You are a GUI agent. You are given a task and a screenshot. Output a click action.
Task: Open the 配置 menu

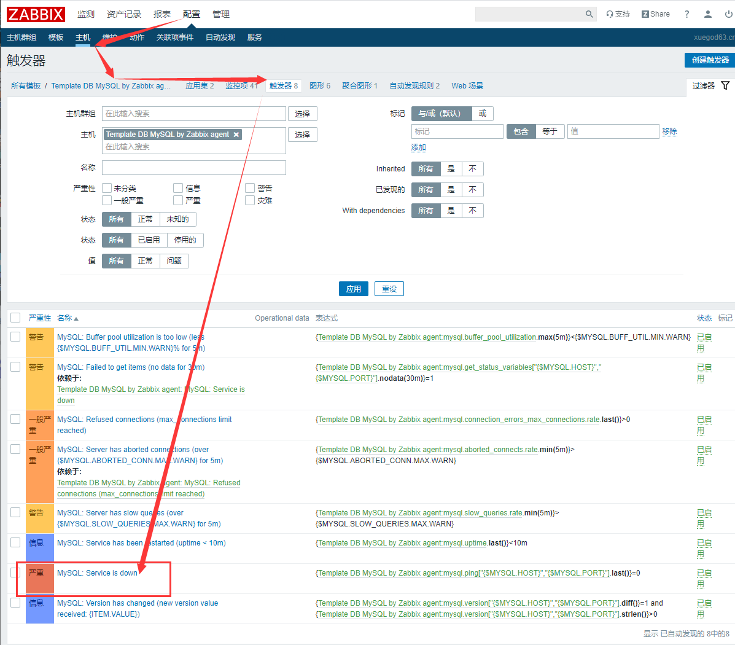[191, 14]
